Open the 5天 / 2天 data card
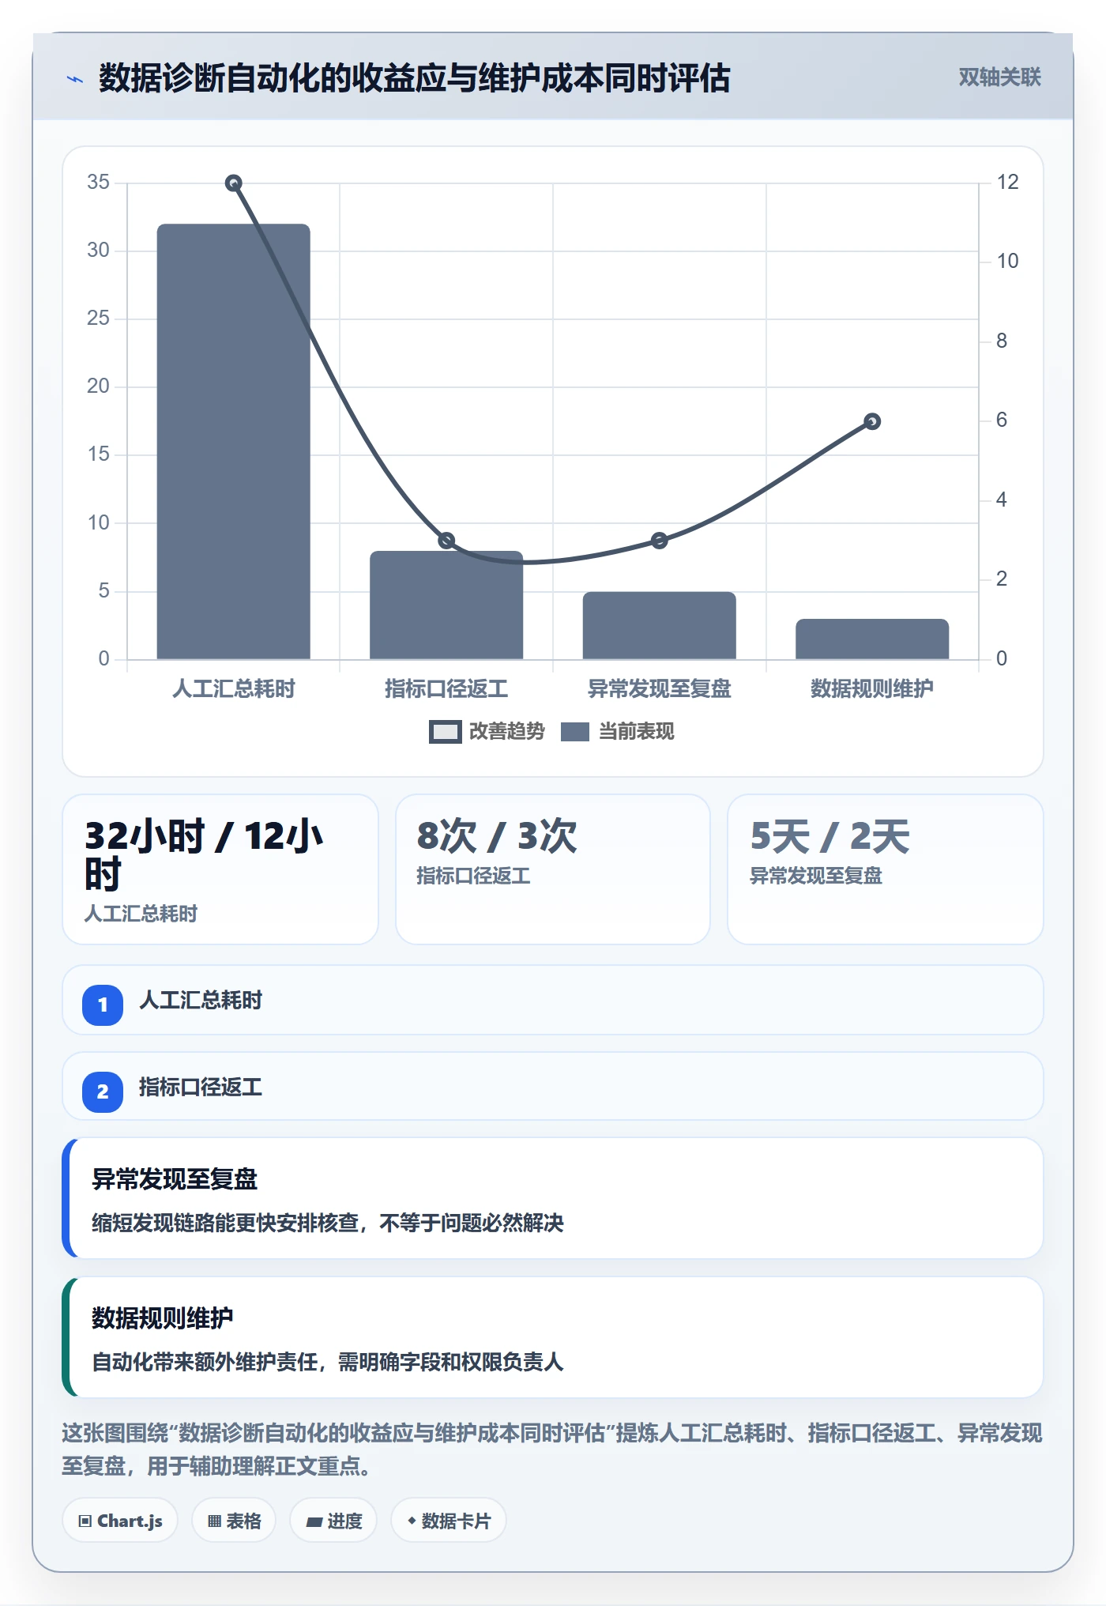Image resolution: width=1106 pixels, height=1606 pixels. tap(886, 869)
